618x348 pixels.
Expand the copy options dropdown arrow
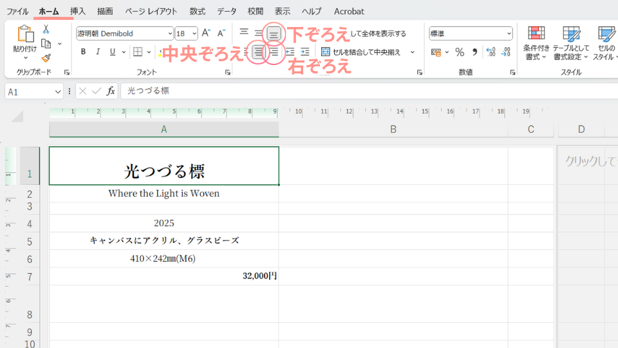pyautogui.click(x=59, y=44)
